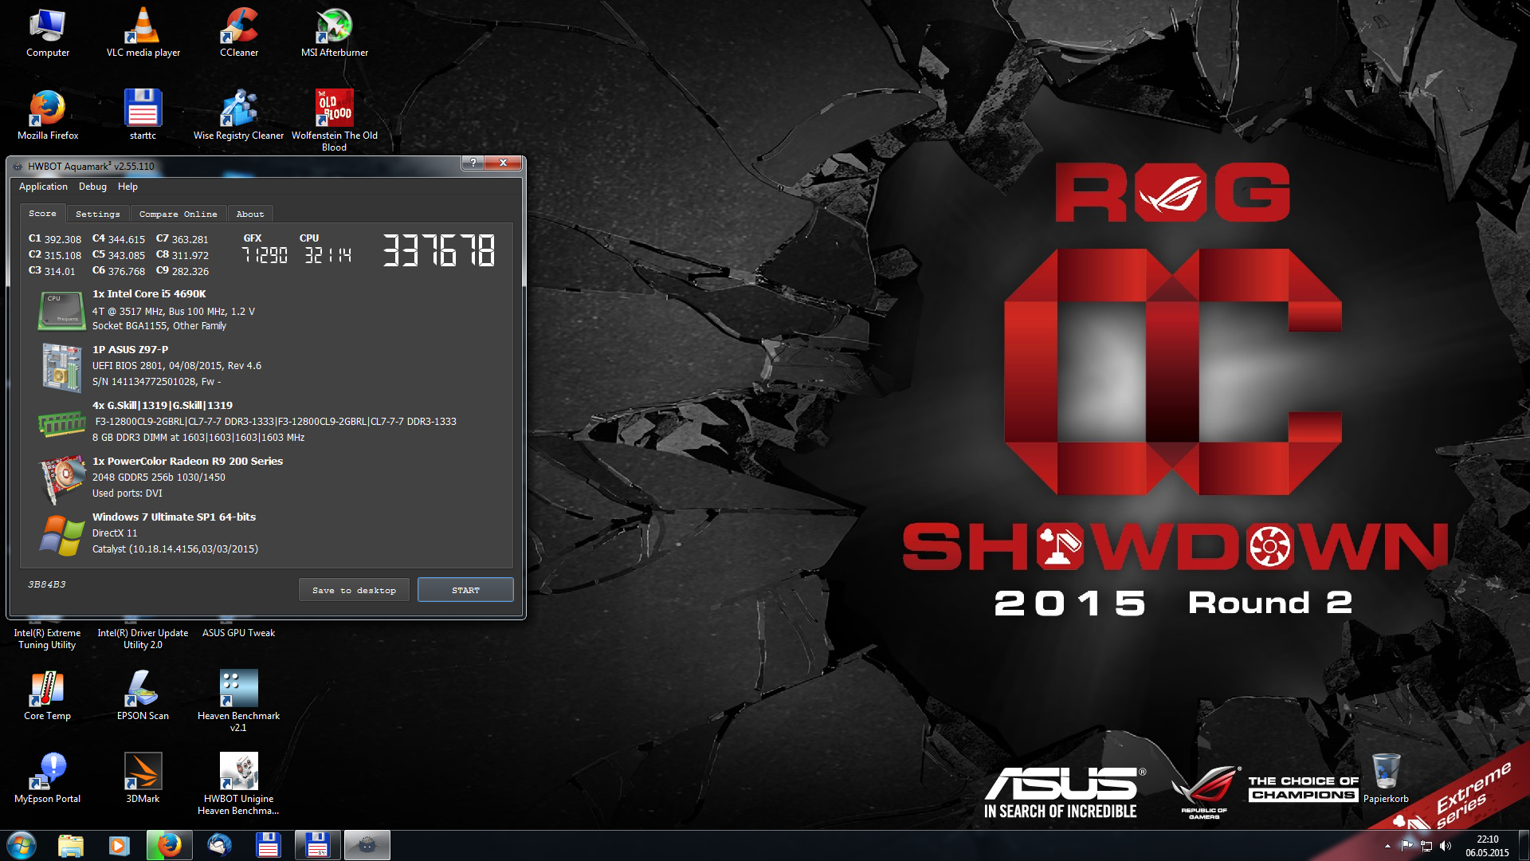
Task: Select Intel(R) Extreme Tuning Utility label
Action: (47, 639)
